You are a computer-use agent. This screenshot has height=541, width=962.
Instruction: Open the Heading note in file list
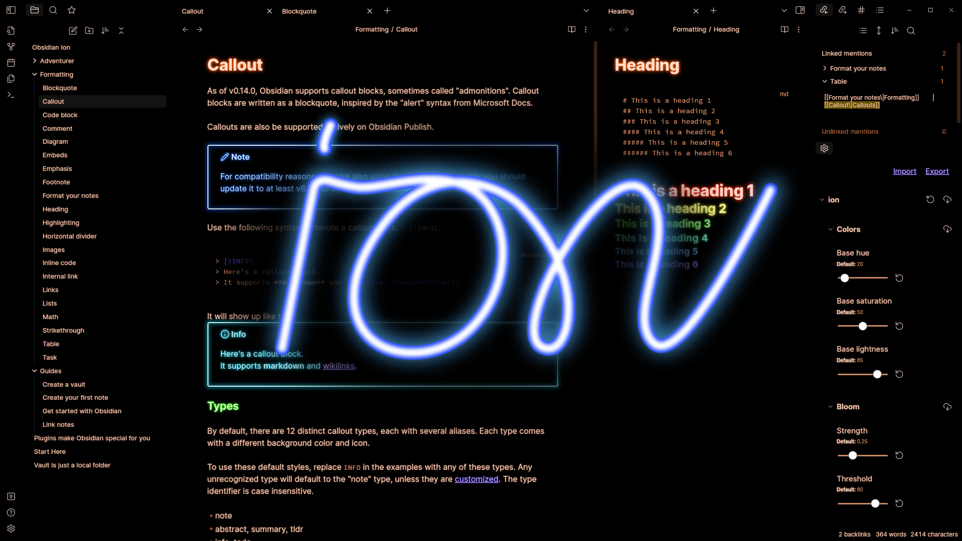(x=55, y=209)
